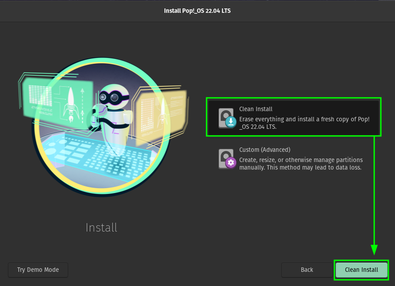This screenshot has height=286, width=395.
Task: Click the 'Install Pop!_OS 22.04 LTS' window title
Action: (x=197, y=11)
